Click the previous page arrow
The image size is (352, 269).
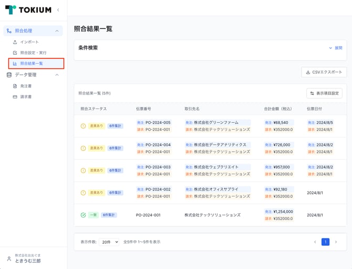[x=315, y=242]
